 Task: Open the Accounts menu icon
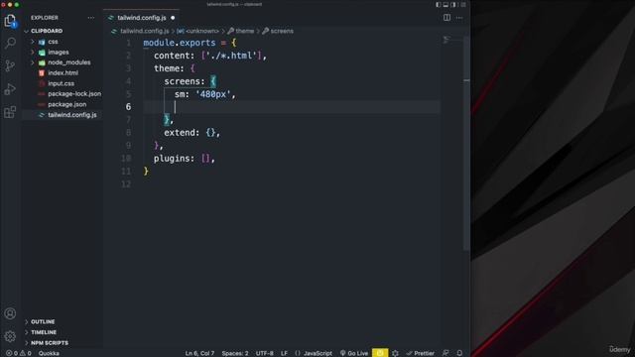10,313
